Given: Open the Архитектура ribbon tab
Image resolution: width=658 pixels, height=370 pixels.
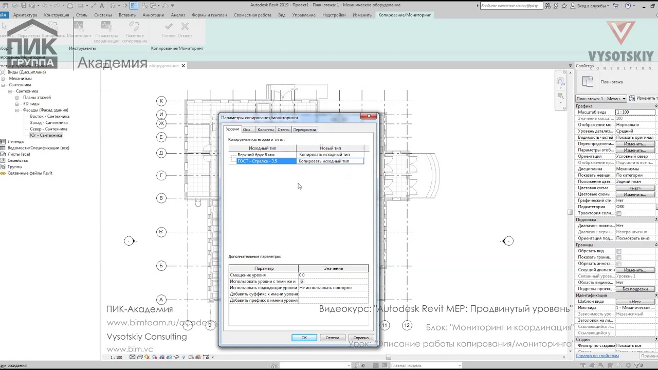Looking at the screenshot, I should (x=25, y=15).
